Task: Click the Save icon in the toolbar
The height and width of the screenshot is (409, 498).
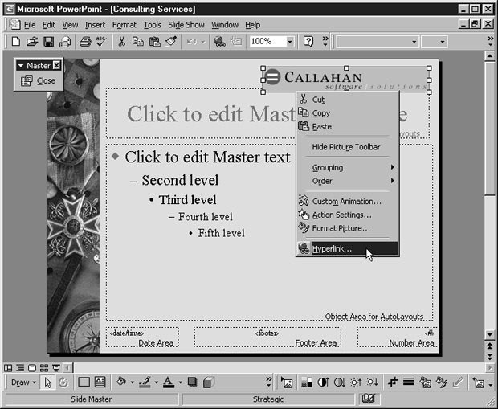Action: click(48, 41)
